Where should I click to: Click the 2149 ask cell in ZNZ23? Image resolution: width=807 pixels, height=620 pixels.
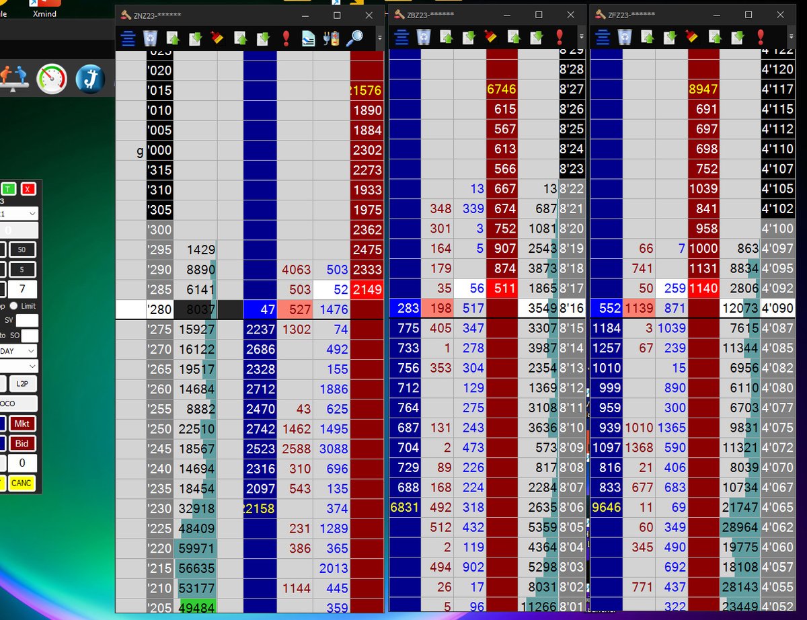tap(367, 290)
